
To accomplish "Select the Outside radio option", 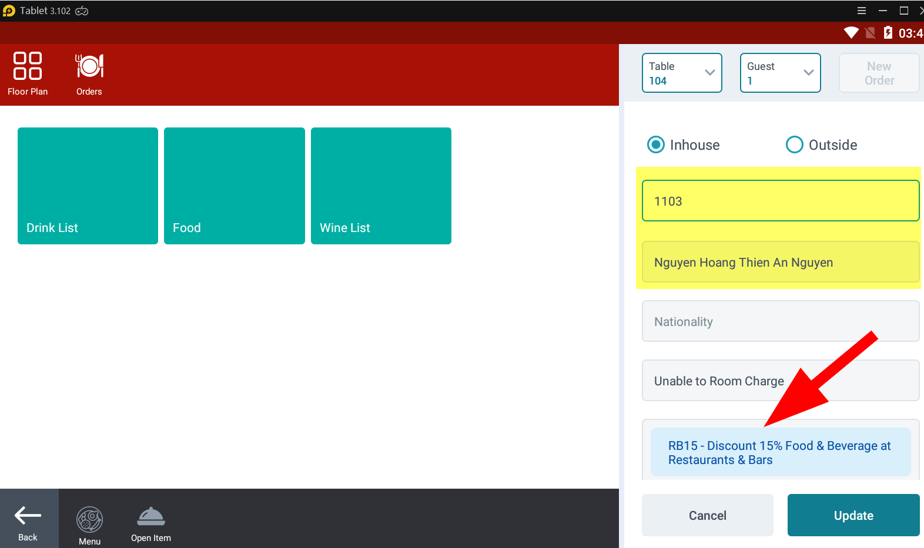I will coord(821,145).
